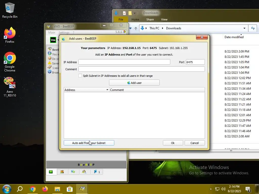Open Google Chrome desktop shortcut
This screenshot has width=259, height=194.
tap(10, 62)
